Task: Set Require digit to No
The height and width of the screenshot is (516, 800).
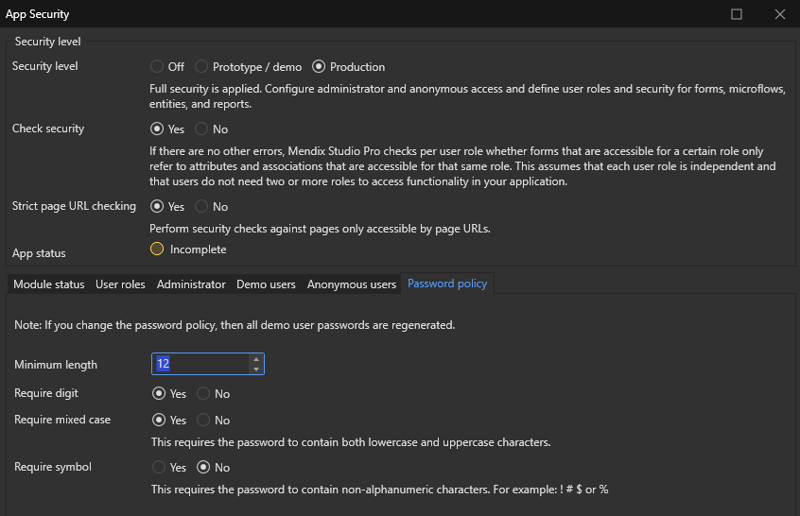Action: tap(203, 394)
